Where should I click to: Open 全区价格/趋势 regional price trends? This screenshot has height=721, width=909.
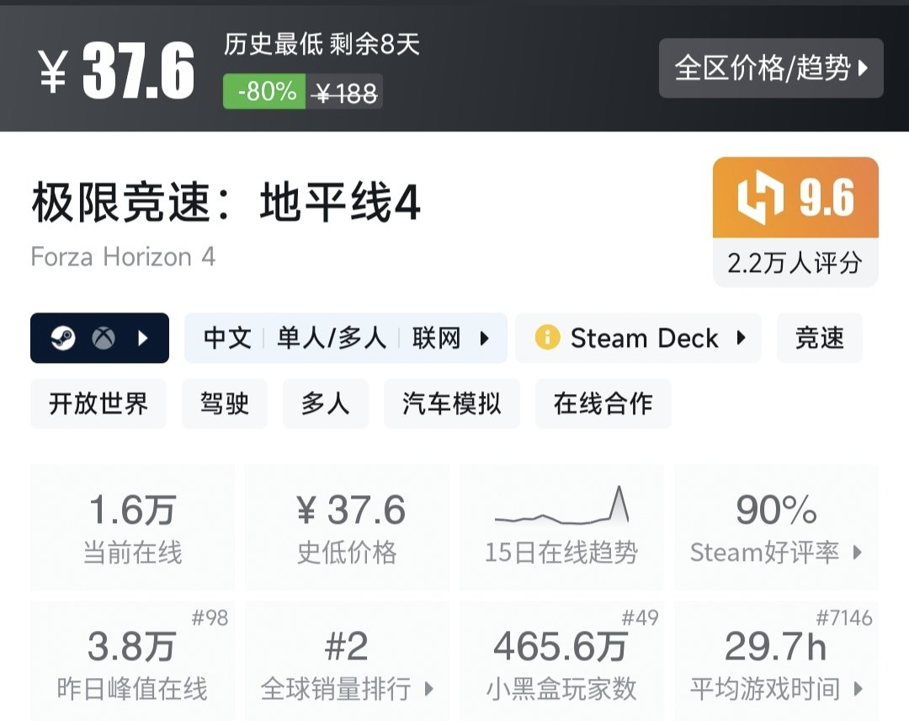pos(771,68)
